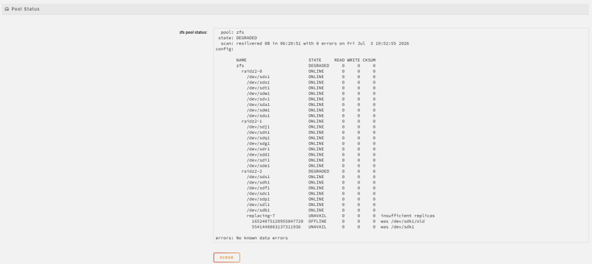Select the 'state: DEGRADED' line
Screen dimensions: 592x264
point(237,38)
